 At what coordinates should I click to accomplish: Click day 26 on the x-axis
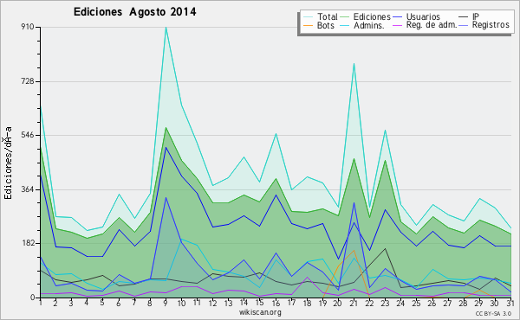click(432, 303)
